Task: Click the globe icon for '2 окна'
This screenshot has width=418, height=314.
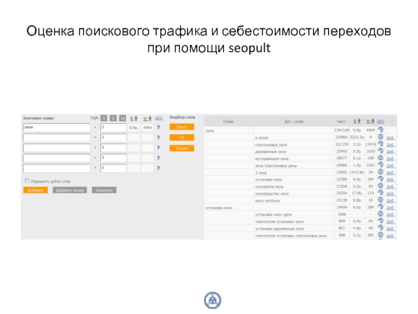Action: coord(380,172)
